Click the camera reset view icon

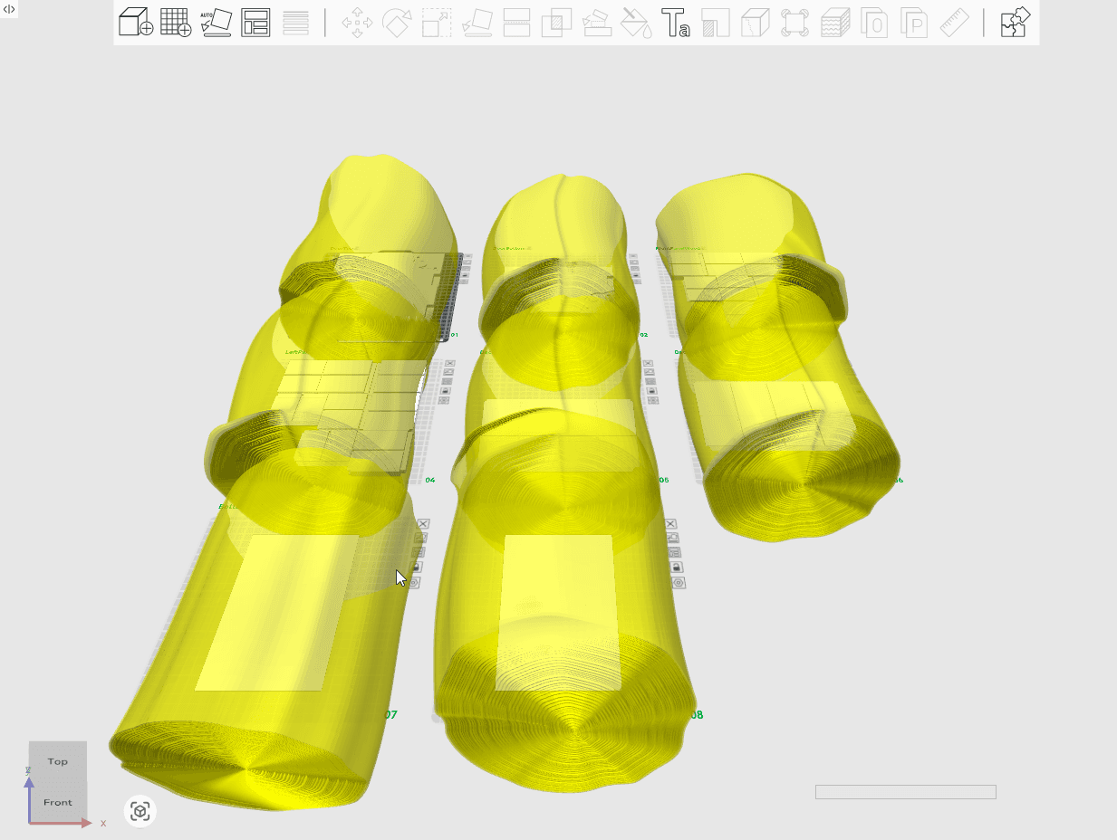click(140, 811)
